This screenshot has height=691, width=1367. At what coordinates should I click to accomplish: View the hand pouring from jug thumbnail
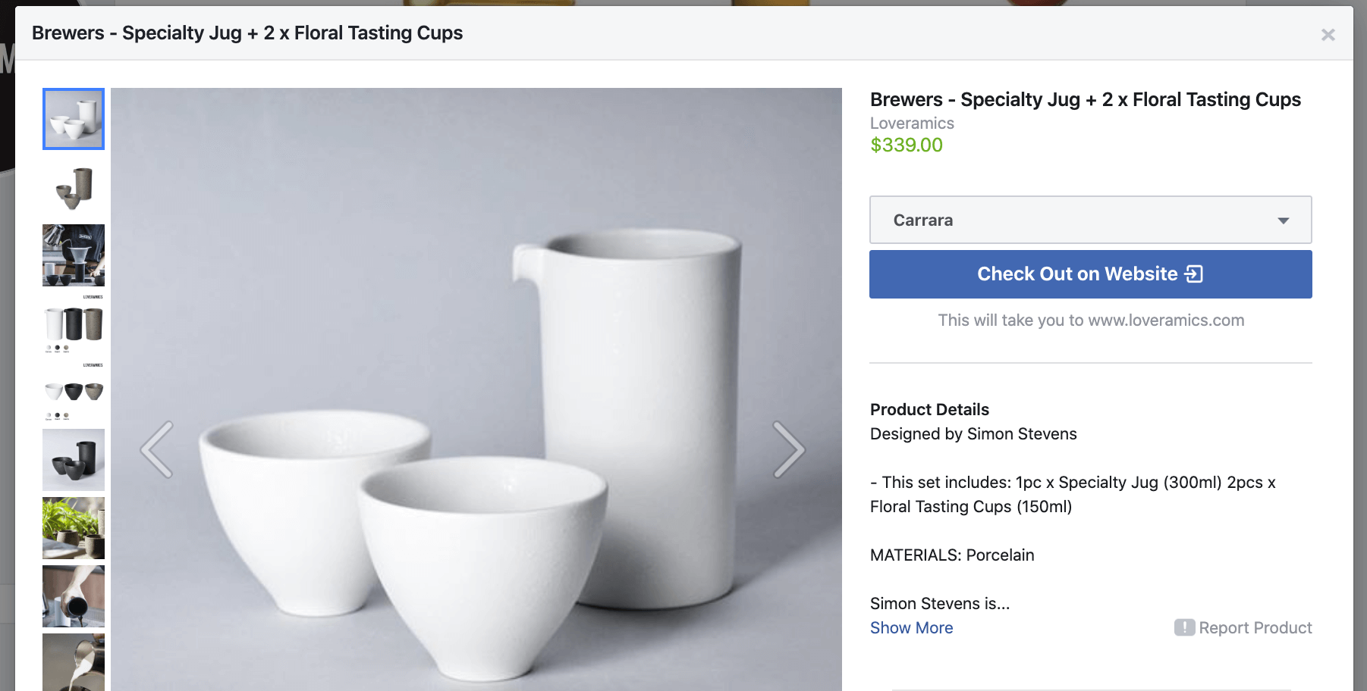click(74, 596)
